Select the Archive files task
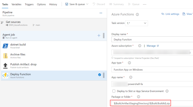The image size is (193, 107). [x=18, y=56]
